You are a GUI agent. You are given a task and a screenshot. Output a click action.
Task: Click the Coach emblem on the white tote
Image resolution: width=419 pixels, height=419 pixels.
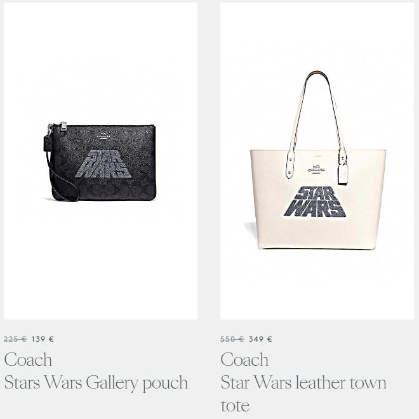tap(316, 169)
